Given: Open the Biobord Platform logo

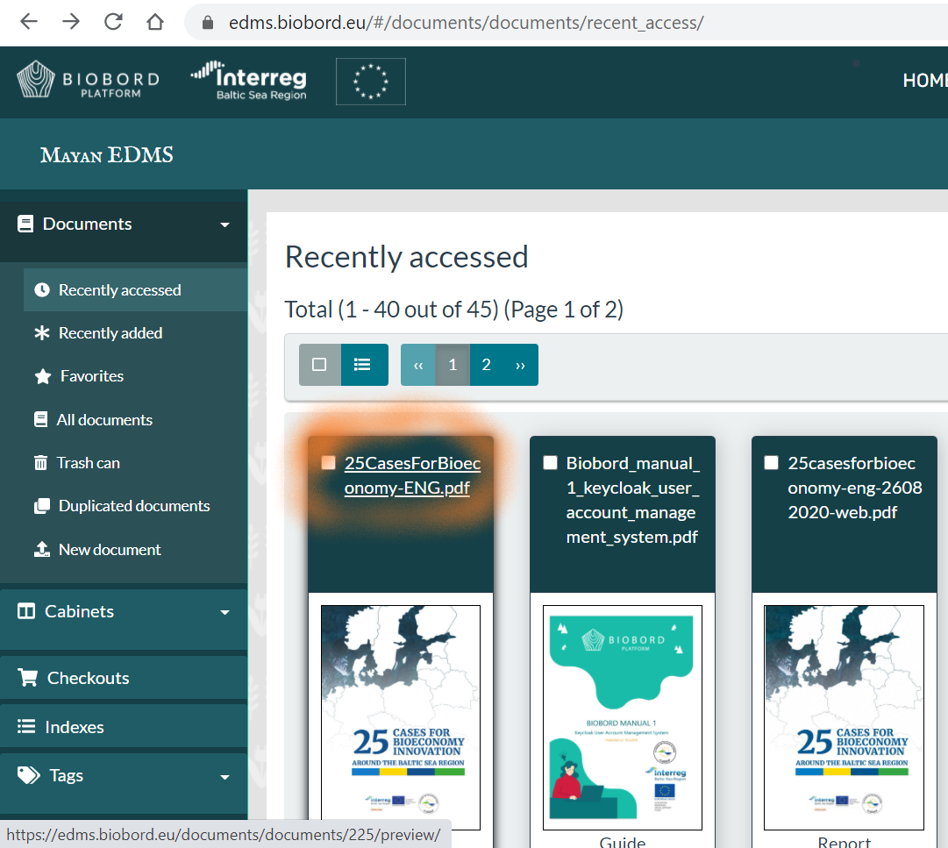Looking at the screenshot, I should pyautogui.click(x=89, y=80).
